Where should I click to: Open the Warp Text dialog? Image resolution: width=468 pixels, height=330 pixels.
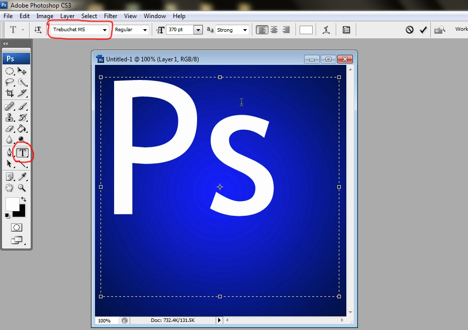[326, 29]
